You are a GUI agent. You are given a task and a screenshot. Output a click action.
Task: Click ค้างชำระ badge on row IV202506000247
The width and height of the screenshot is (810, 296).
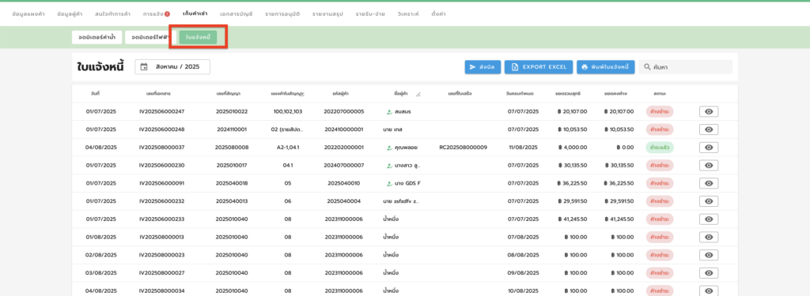(x=659, y=111)
